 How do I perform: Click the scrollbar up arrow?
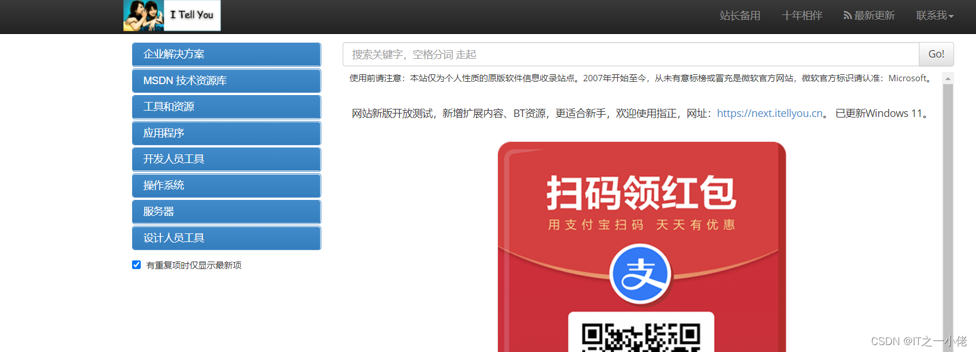click(948, 78)
